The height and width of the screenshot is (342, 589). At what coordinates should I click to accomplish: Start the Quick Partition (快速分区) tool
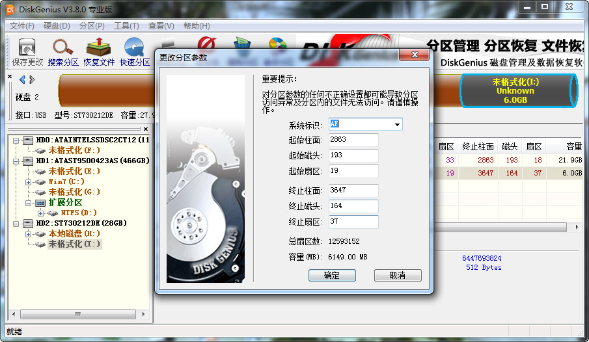[135, 52]
